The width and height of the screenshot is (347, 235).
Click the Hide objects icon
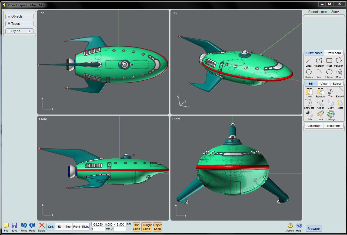tap(309, 115)
